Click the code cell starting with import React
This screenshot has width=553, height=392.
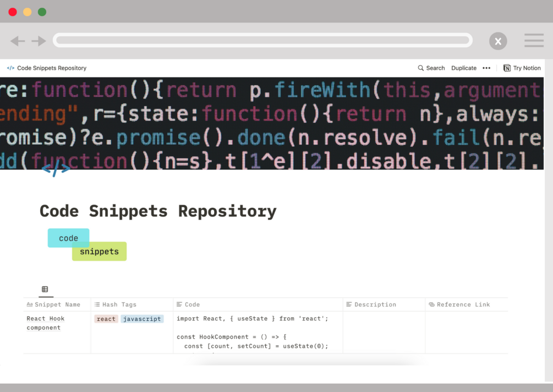click(x=258, y=333)
